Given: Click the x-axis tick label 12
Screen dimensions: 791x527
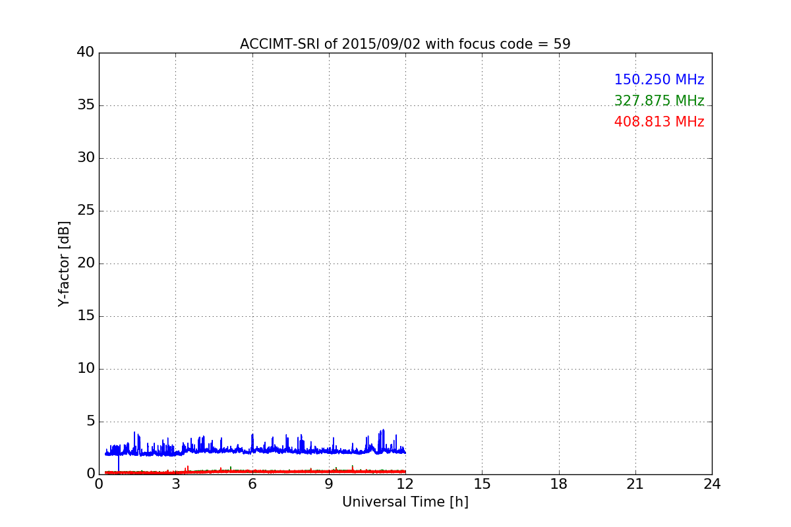Looking at the screenshot, I should click(405, 484).
